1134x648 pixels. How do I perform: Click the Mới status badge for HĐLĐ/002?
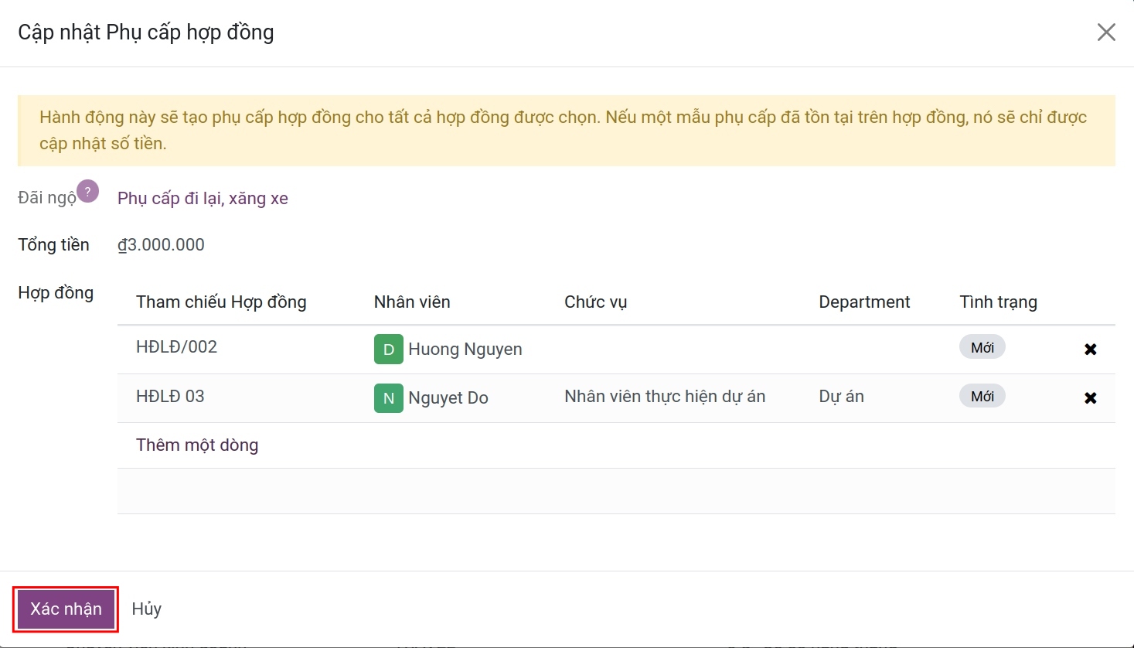click(982, 348)
